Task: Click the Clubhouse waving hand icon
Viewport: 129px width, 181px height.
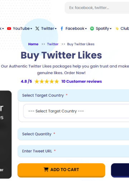Action: click(x=117, y=28)
